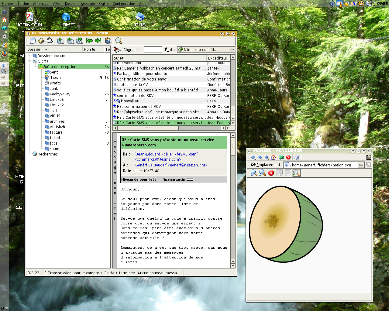Open message search with the magnifier icon

(x=119, y=41)
